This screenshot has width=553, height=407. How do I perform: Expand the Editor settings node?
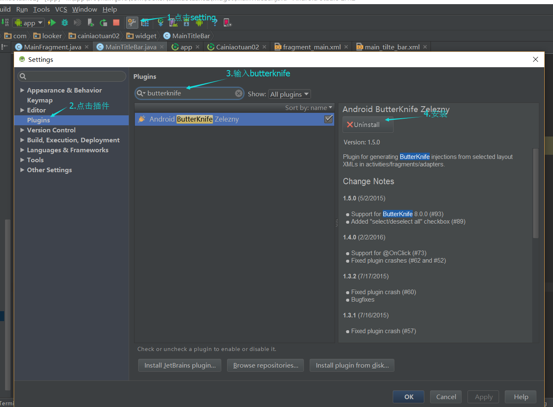22,110
